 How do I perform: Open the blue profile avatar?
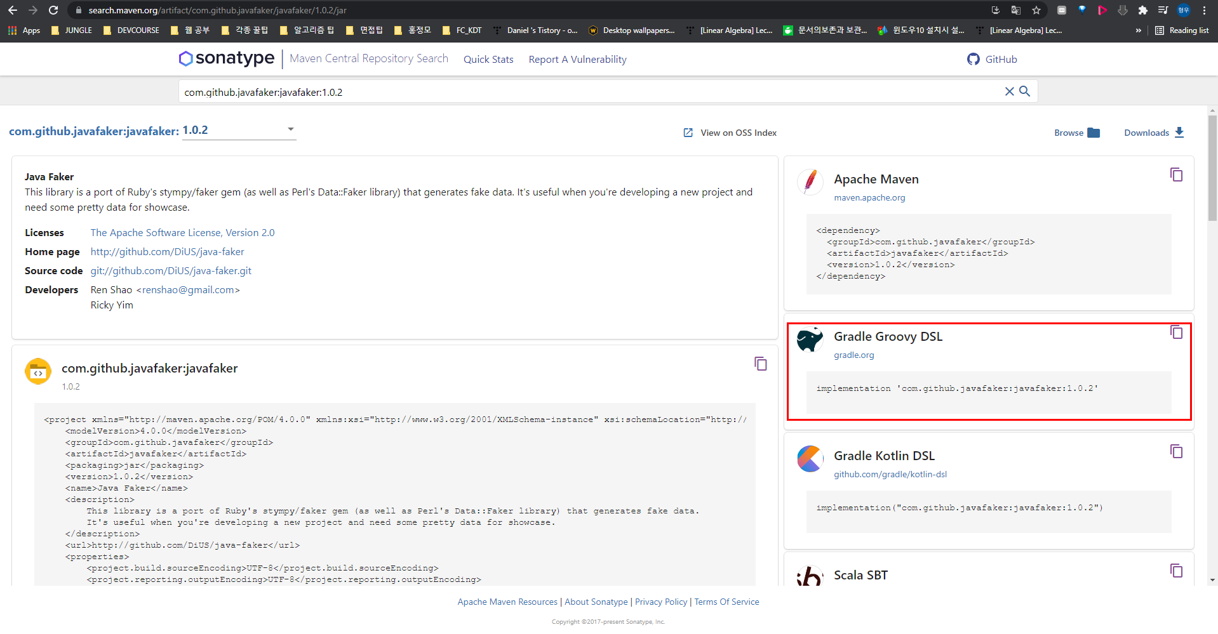click(1184, 10)
